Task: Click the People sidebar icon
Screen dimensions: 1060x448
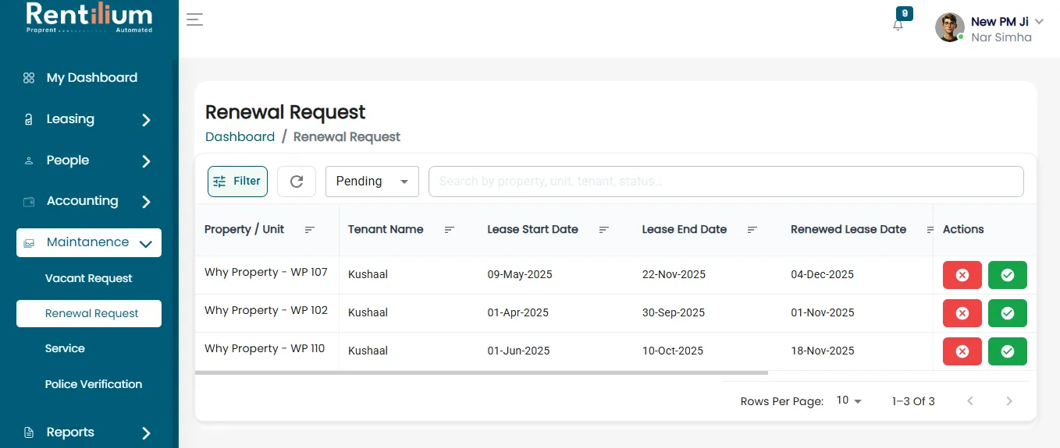Action: click(29, 161)
